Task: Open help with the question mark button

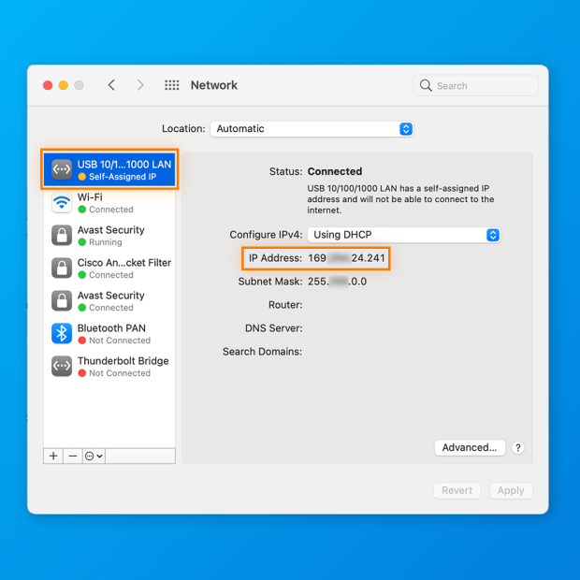Action: point(518,448)
